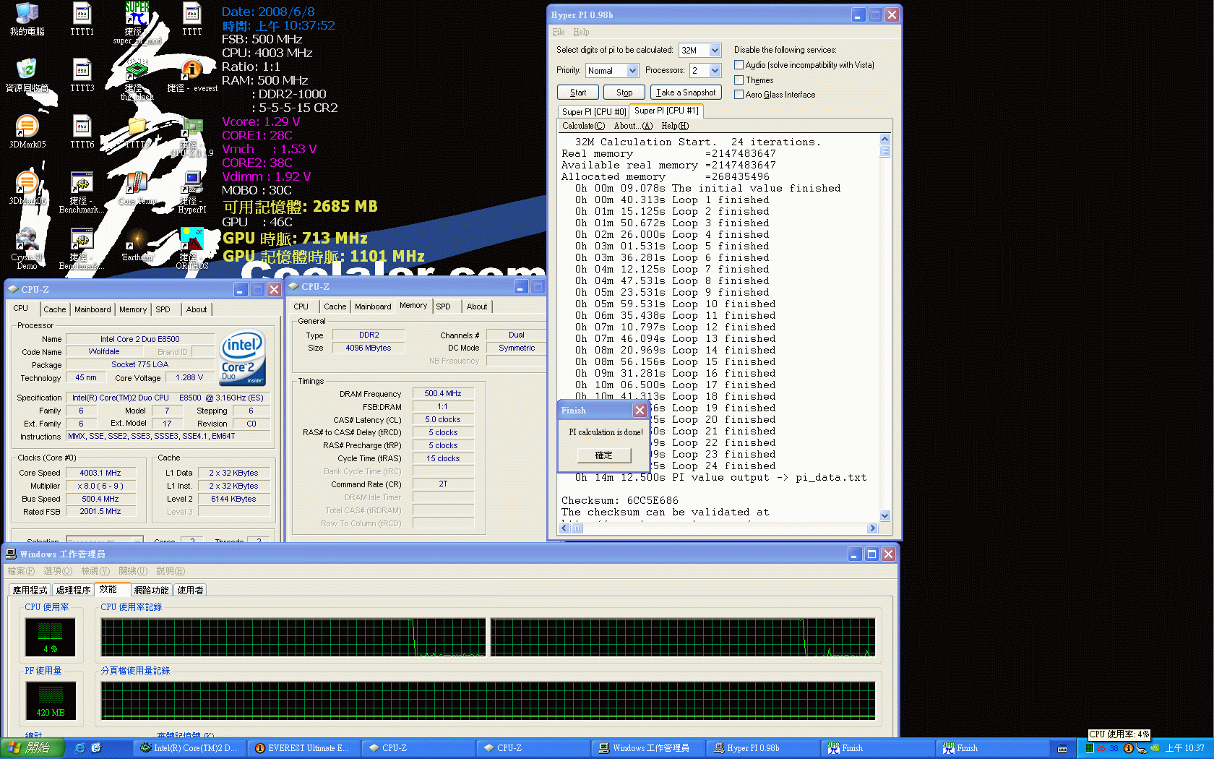Switch to 應用程式 tab in Task Manager

[30, 591]
